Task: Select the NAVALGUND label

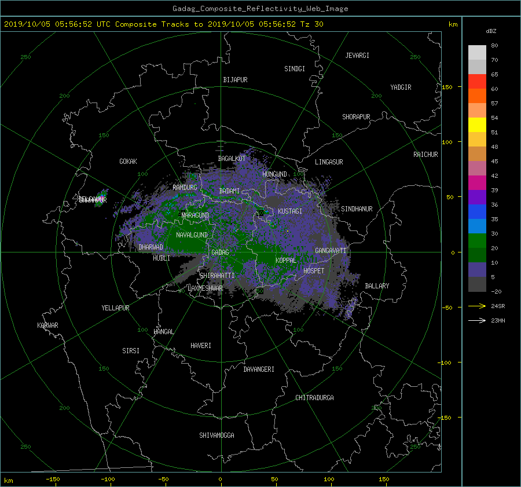Action: pos(192,235)
